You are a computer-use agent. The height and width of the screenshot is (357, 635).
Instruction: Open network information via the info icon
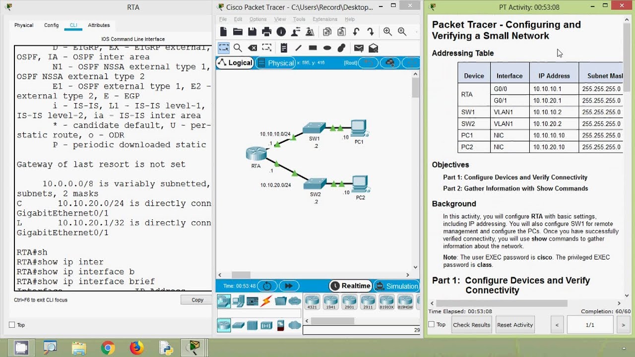pos(281,32)
